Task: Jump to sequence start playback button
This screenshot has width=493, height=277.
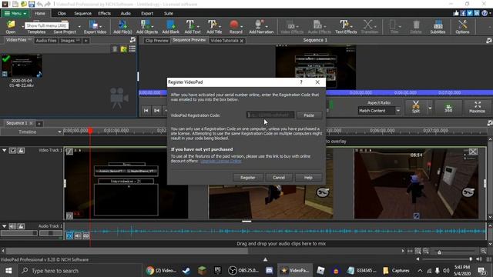Action: point(146,110)
